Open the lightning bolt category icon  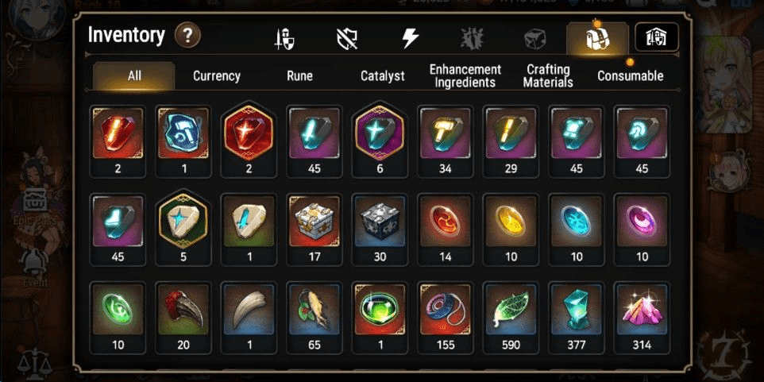click(x=411, y=38)
